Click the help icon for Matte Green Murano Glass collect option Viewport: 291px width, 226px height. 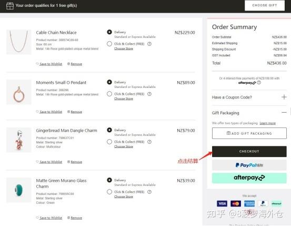(x=149, y=192)
